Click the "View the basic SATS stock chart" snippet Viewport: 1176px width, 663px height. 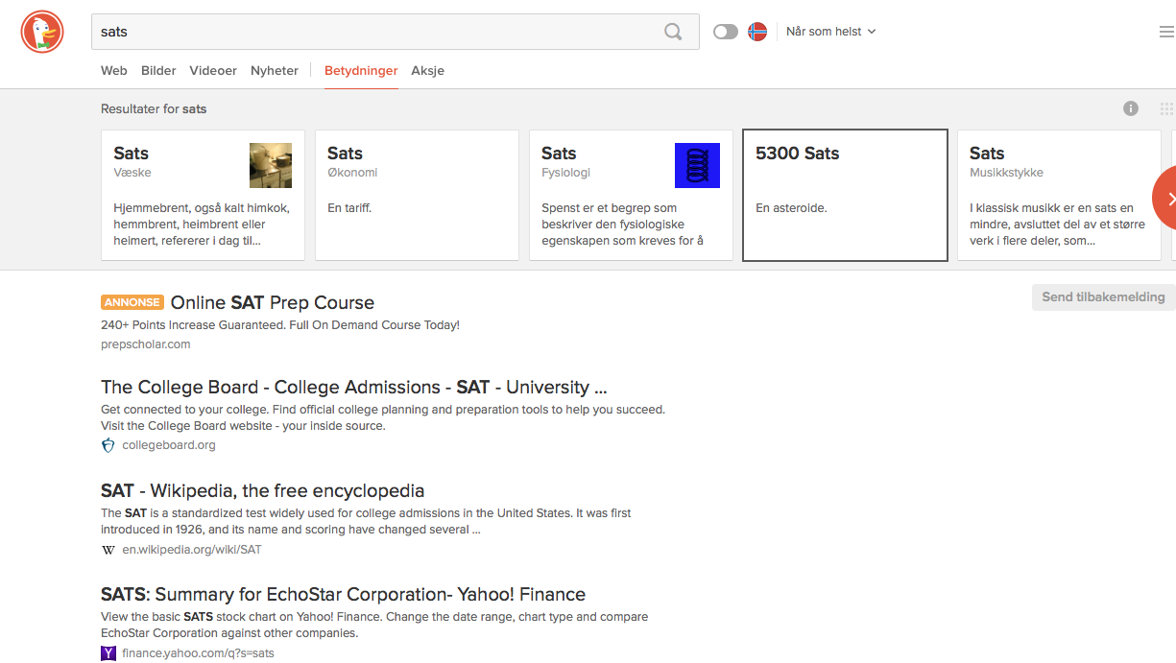point(374,625)
